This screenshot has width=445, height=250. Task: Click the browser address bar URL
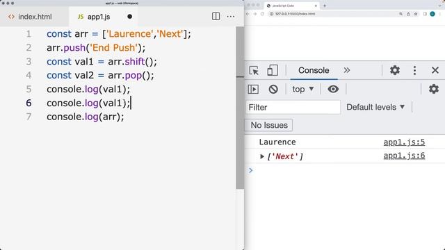(x=295, y=14)
